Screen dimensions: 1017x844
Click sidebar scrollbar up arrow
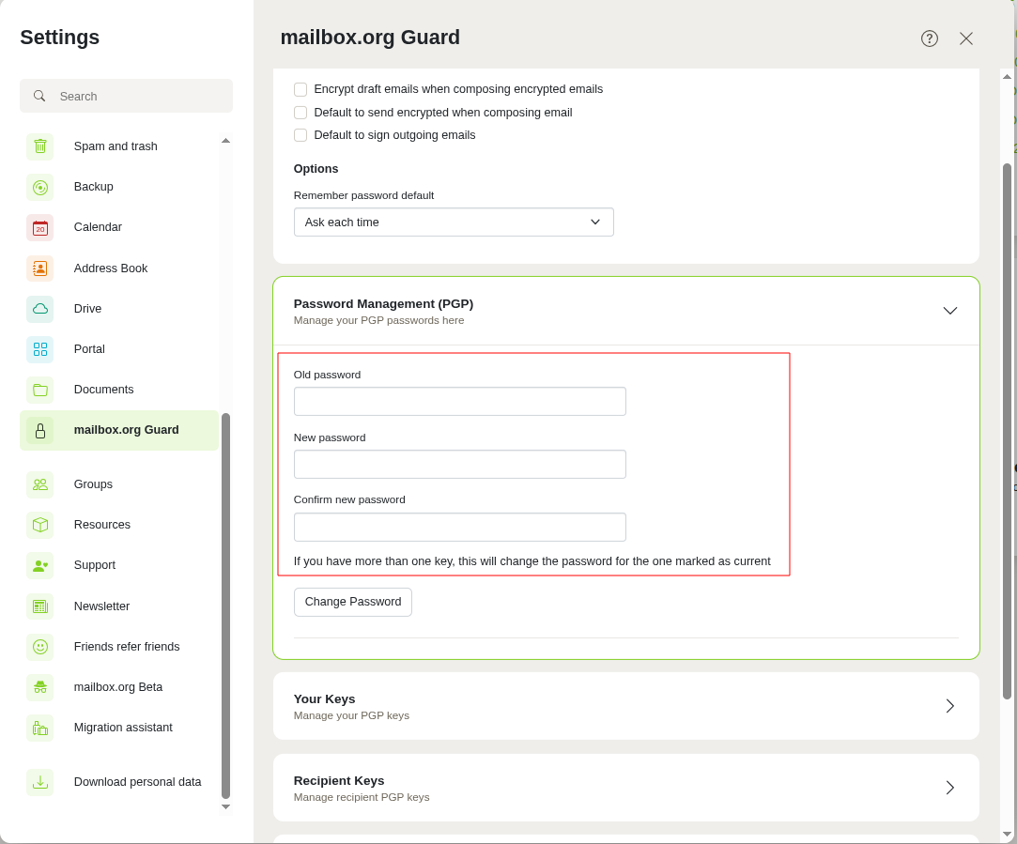[225, 141]
